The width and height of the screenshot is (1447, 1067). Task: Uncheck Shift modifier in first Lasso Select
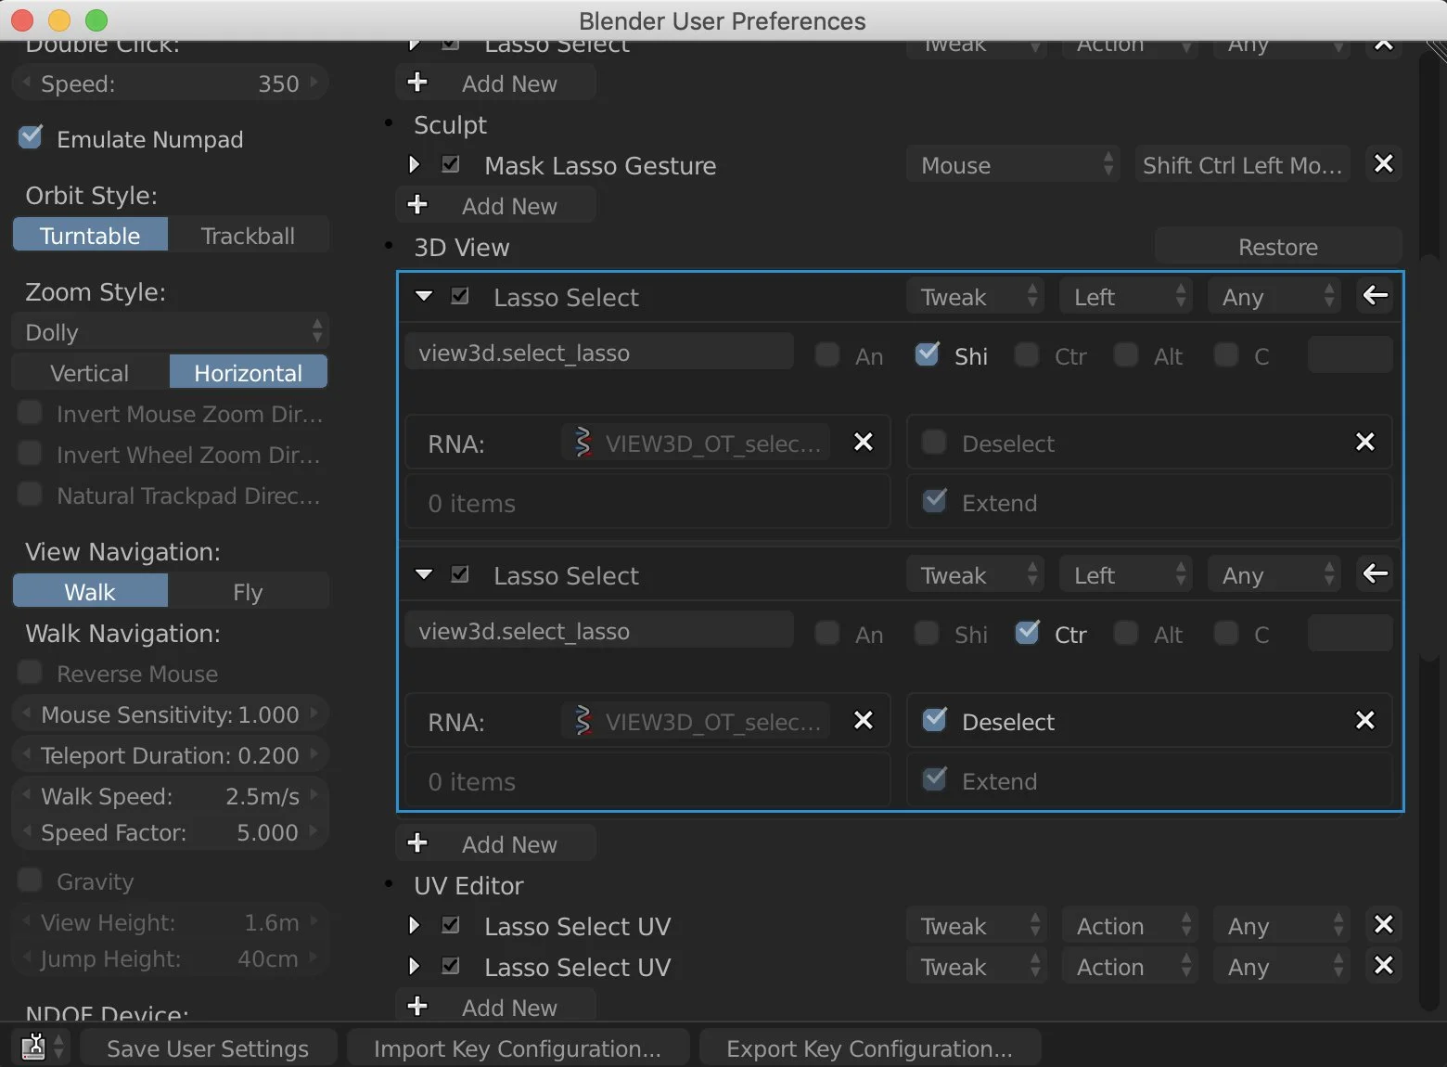tap(927, 355)
